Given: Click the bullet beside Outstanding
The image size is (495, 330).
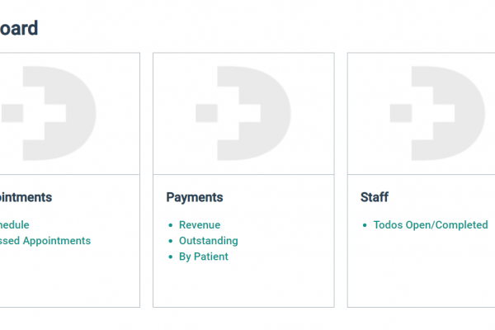Looking at the screenshot, I should [170, 242].
